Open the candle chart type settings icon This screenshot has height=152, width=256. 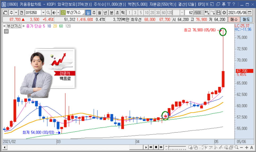pyautogui.click(x=207, y=12)
